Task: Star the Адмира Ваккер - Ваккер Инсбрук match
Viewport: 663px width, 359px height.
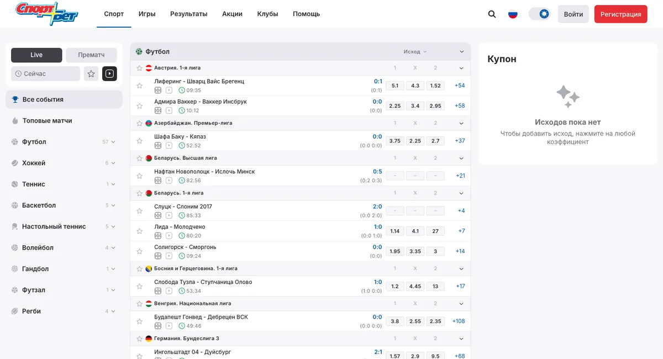Action: coord(140,105)
